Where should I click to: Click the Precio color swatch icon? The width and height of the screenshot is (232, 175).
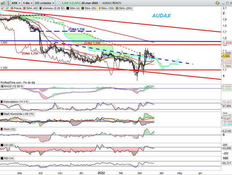point(12,8)
